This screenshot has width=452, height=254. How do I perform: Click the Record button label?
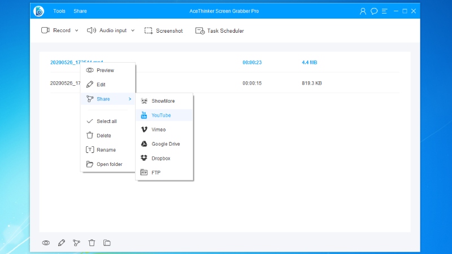coord(62,30)
